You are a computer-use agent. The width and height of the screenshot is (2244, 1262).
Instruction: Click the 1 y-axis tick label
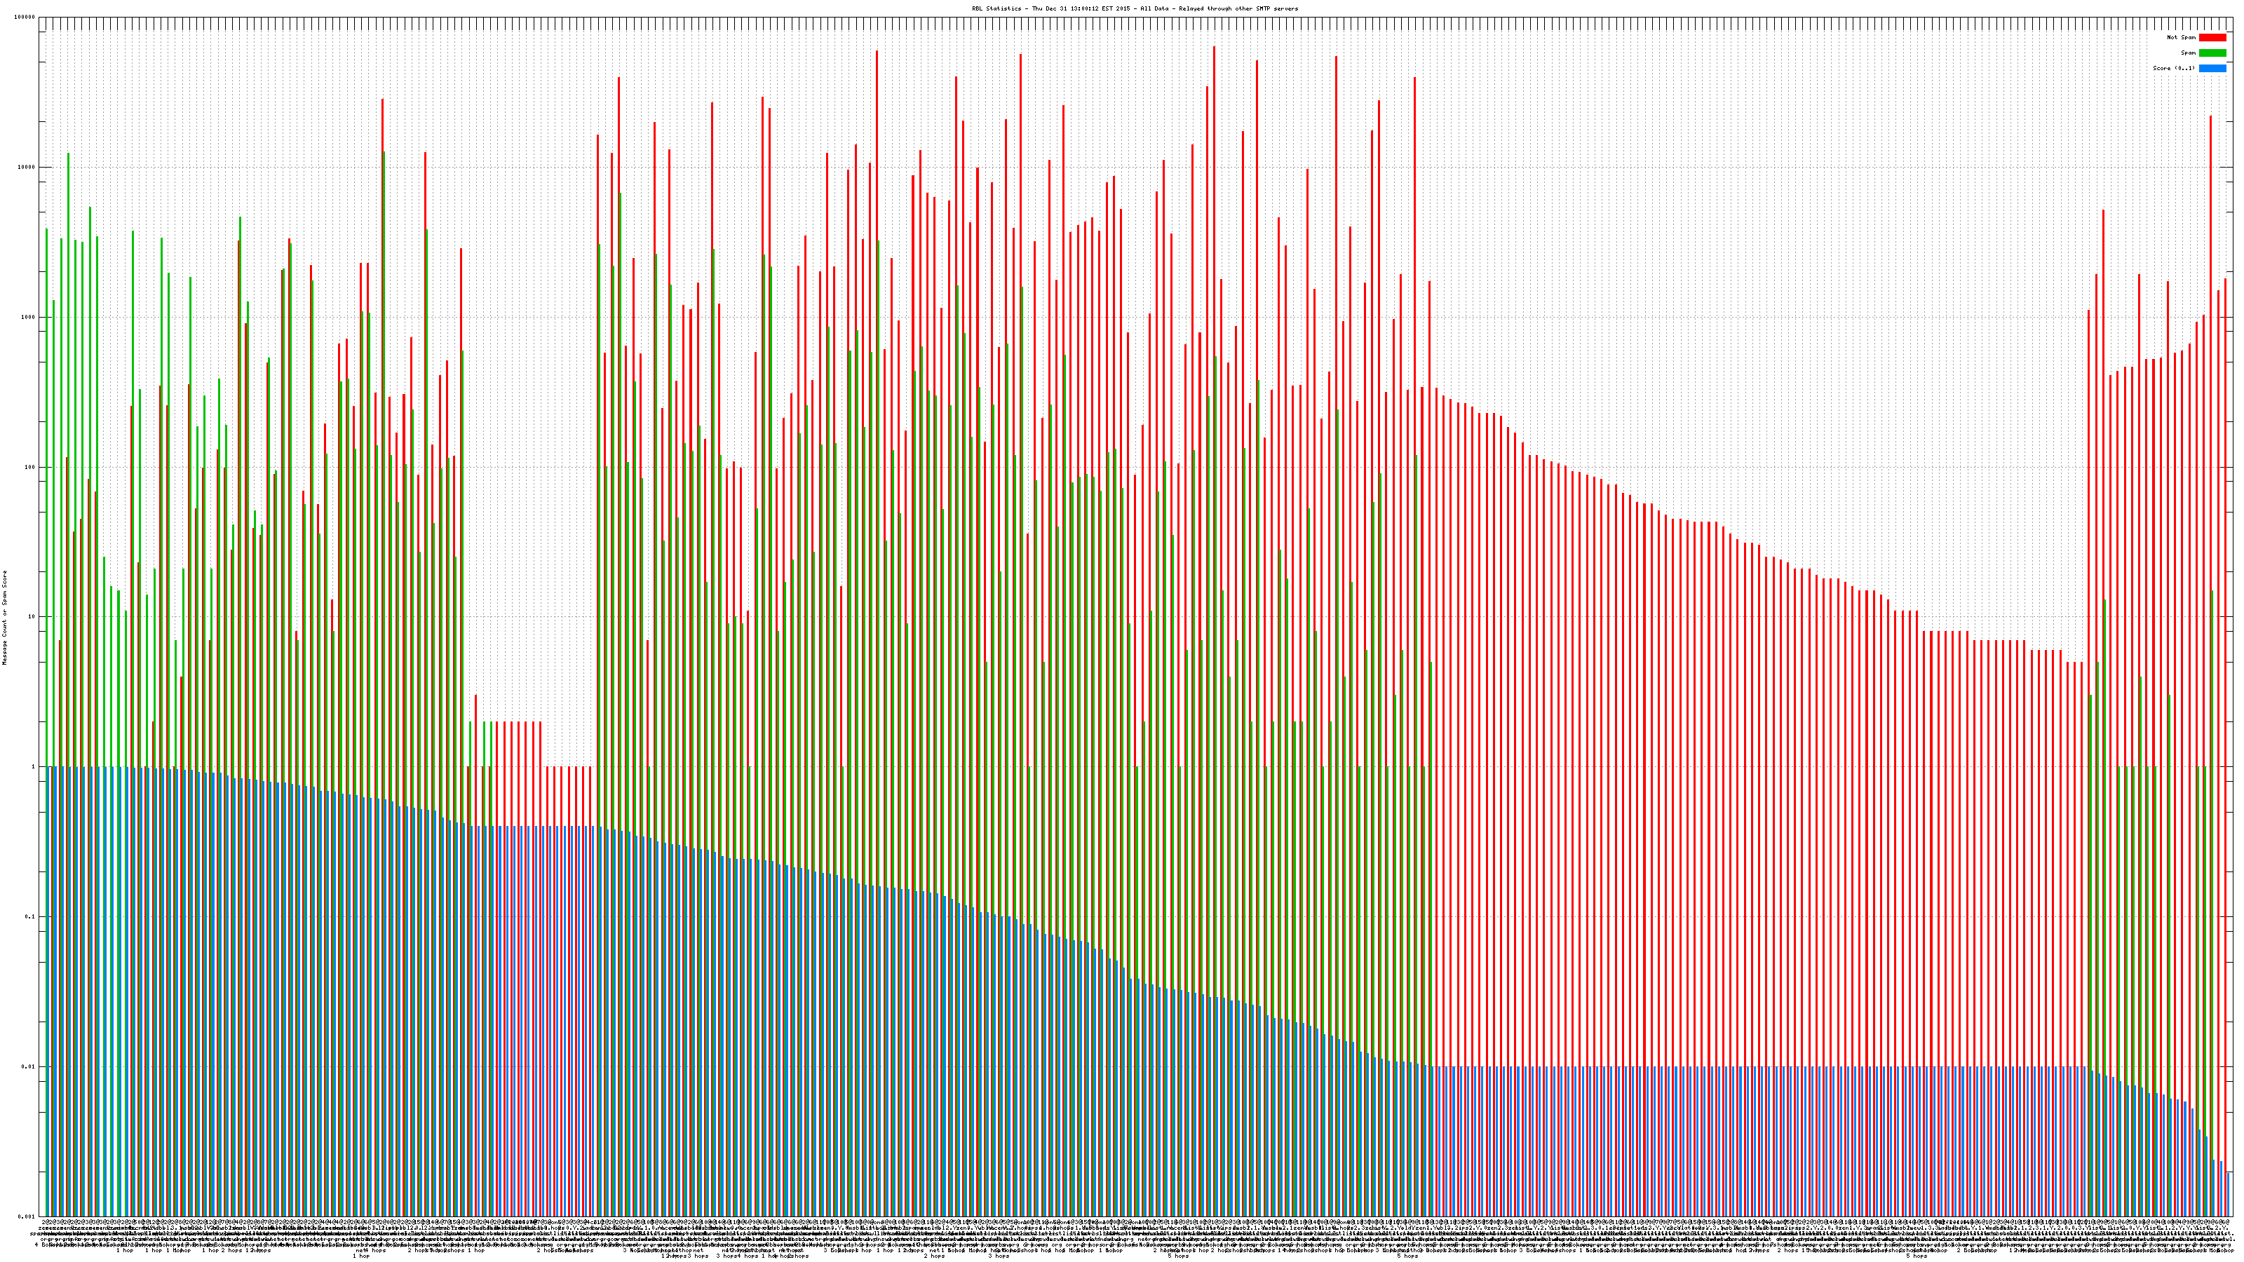(34, 766)
